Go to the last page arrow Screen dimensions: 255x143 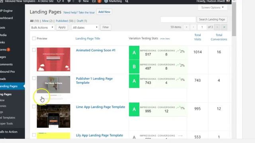[224, 27]
